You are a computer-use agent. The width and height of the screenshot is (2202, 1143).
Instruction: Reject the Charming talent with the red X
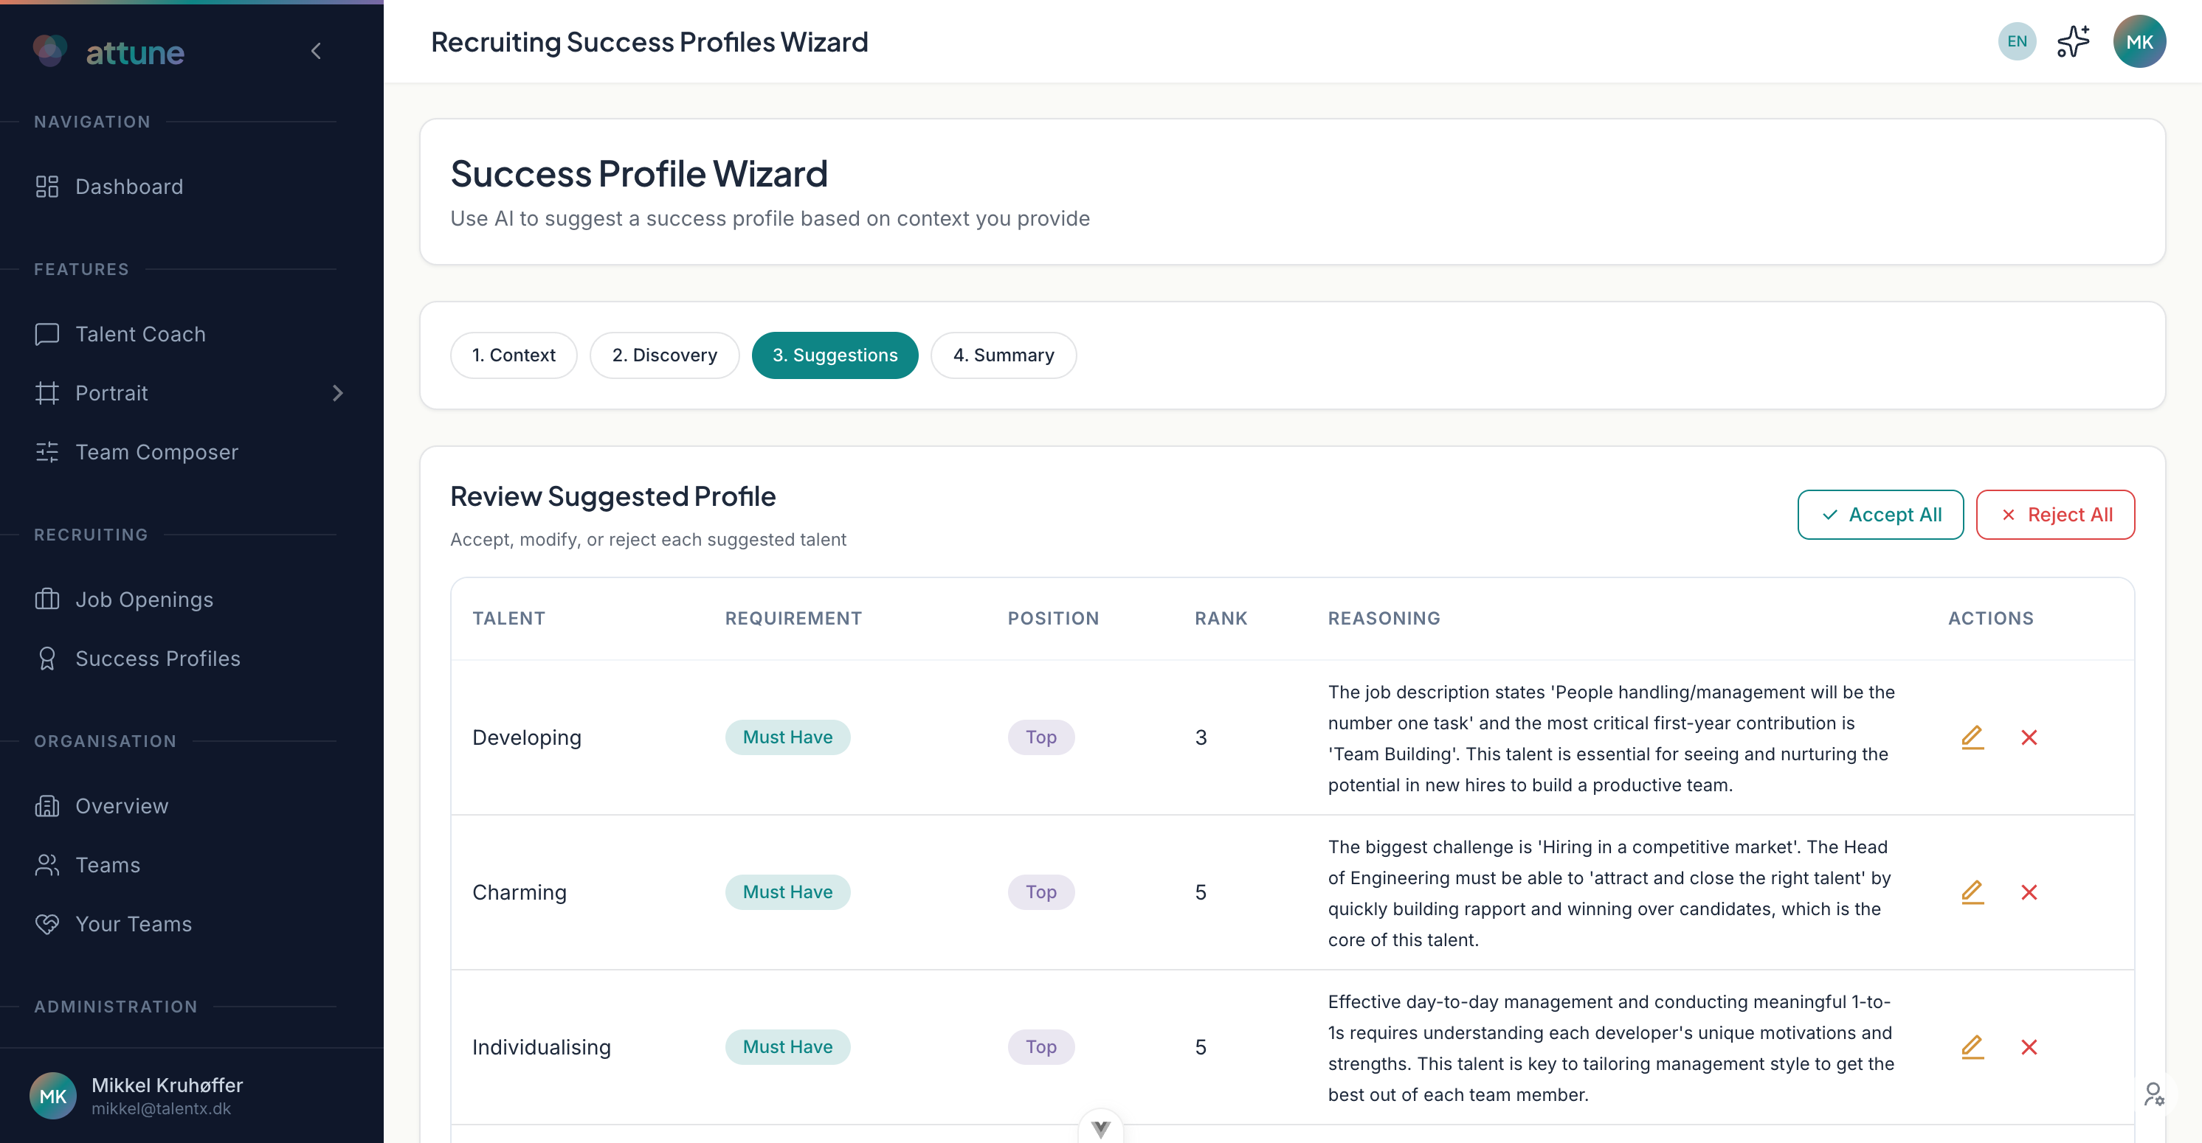pyautogui.click(x=2031, y=892)
